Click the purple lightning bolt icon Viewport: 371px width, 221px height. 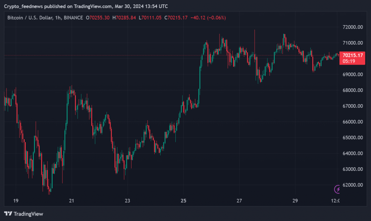point(337,189)
